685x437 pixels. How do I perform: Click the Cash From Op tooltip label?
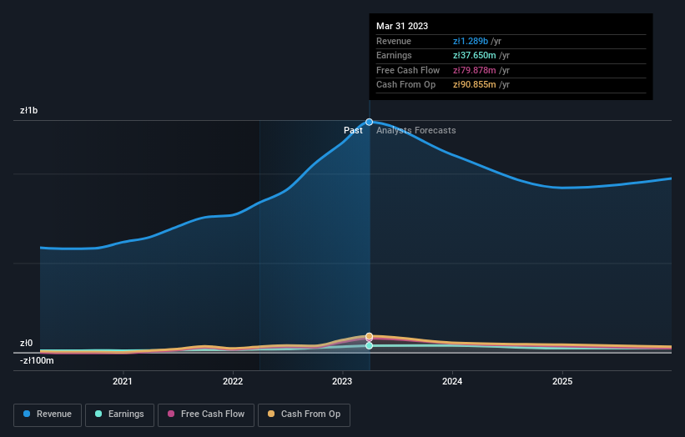click(x=405, y=85)
